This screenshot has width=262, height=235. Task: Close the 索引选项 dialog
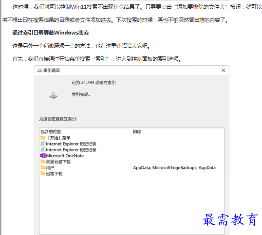[224, 70]
